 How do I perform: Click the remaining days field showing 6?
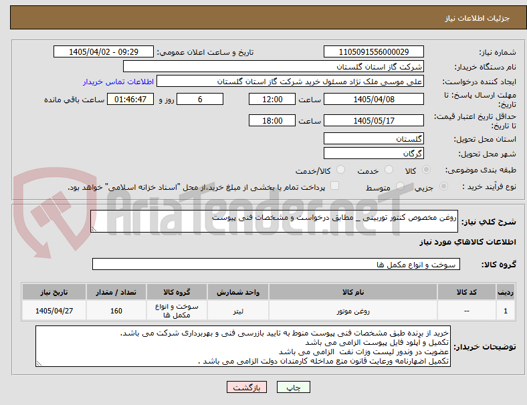point(200,100)
